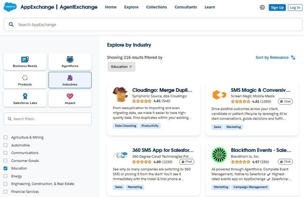The width and height of the screenshot is (304, 197).
Task: Uncheck the Education filter checkbox
Action: 5,168
